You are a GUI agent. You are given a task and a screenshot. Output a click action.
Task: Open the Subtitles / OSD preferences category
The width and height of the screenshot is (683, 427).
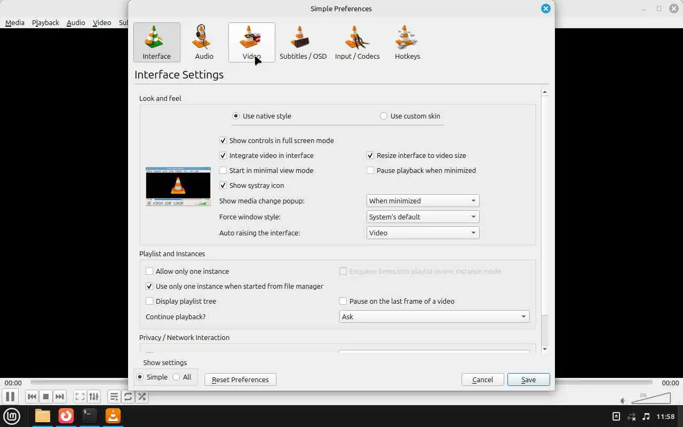coord(303,42)
